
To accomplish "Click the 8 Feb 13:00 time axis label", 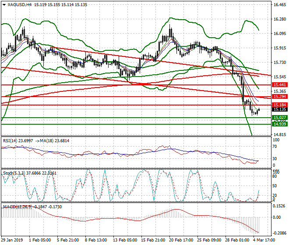I will 96,240.
